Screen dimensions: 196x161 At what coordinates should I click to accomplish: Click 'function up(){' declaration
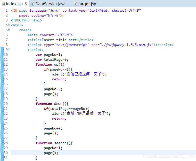50,64
